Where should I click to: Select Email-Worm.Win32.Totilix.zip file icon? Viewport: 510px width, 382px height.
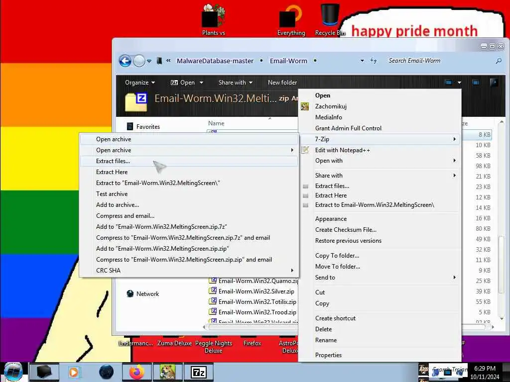pyautogui.click(x=213, y=301)
